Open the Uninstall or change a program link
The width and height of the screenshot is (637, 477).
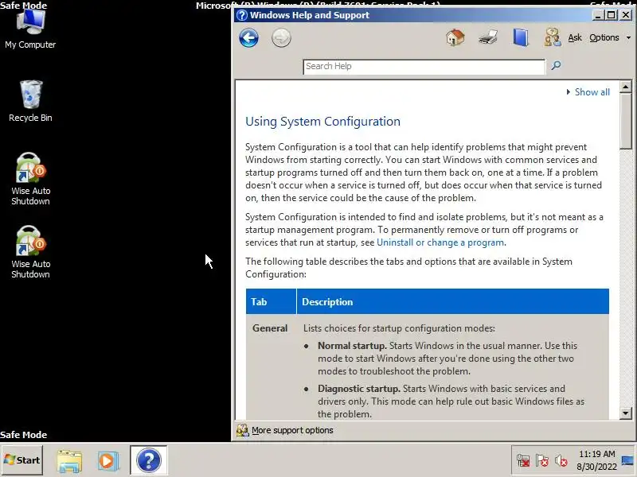click(x=440, y=242)
